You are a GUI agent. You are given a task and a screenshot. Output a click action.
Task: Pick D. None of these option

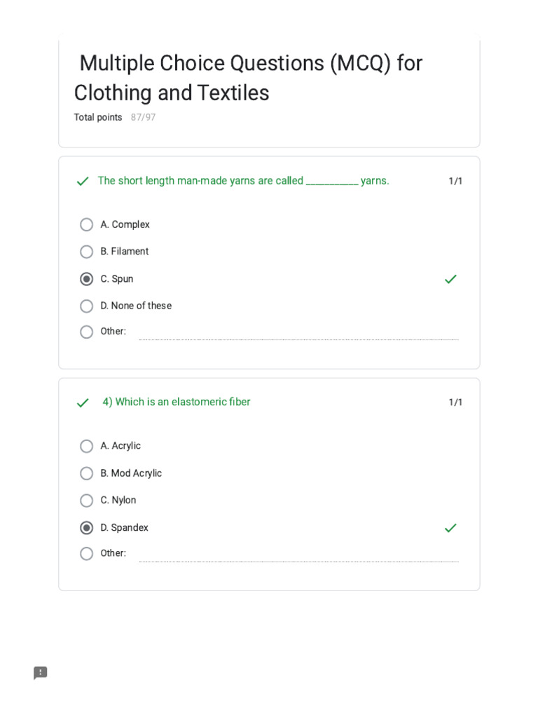tap(87, 306)
